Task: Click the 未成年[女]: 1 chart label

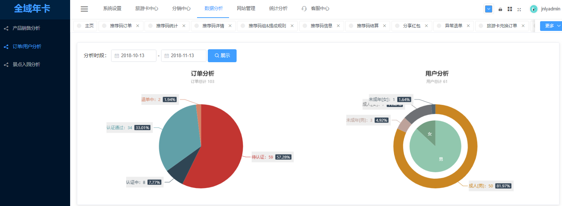Action: 391,99
